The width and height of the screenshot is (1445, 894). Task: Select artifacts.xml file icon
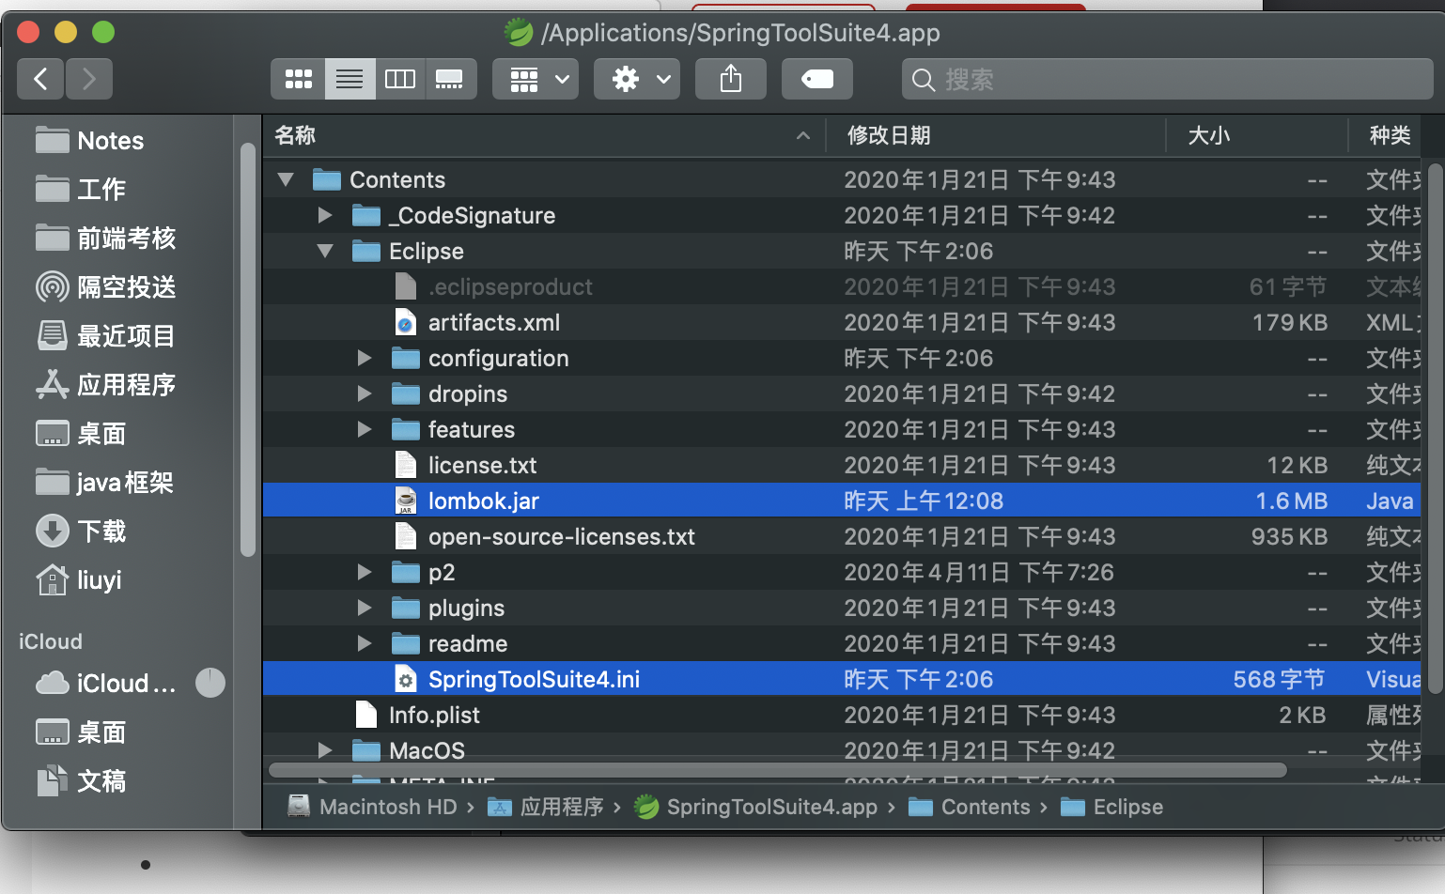[406, 322]
